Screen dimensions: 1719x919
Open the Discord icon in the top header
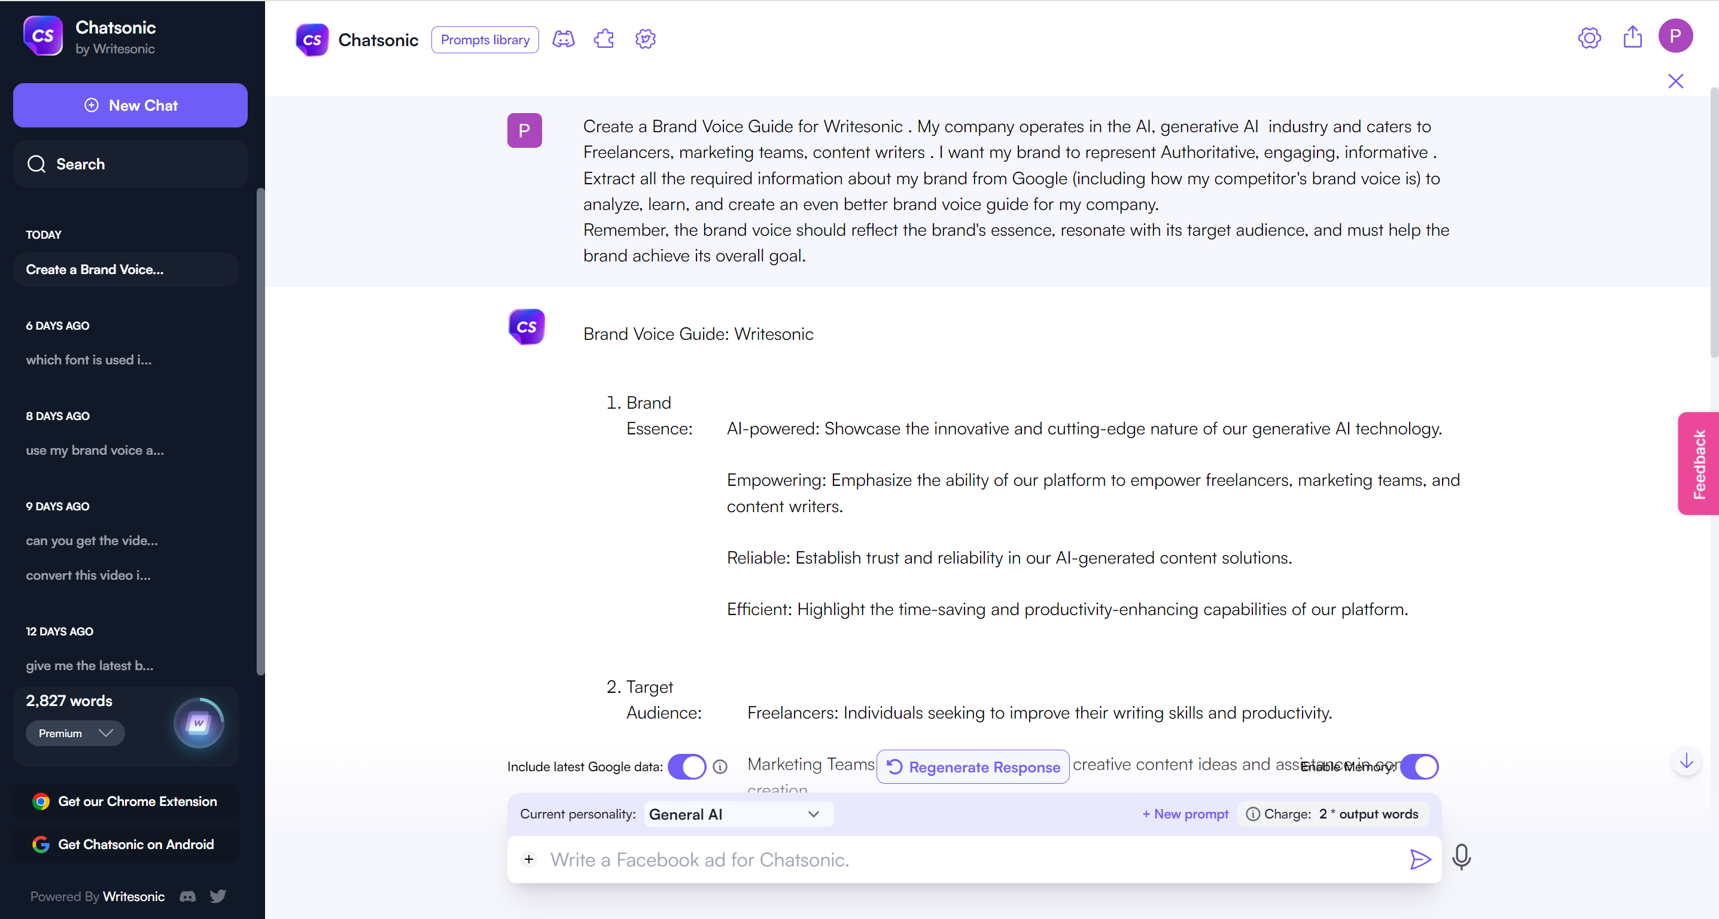point(563,39)
